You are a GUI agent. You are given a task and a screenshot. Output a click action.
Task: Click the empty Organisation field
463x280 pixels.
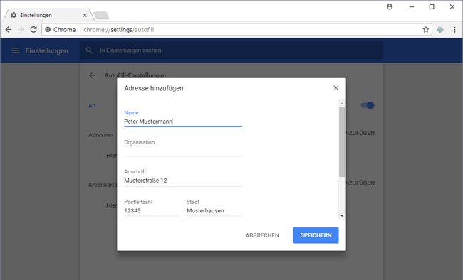point(183,151)
